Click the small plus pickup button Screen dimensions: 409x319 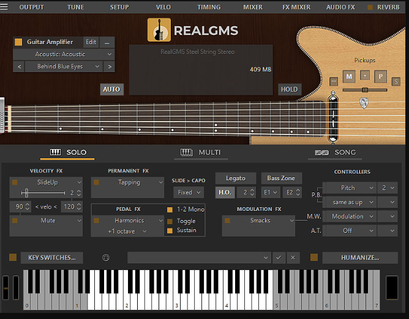(365, 76)
